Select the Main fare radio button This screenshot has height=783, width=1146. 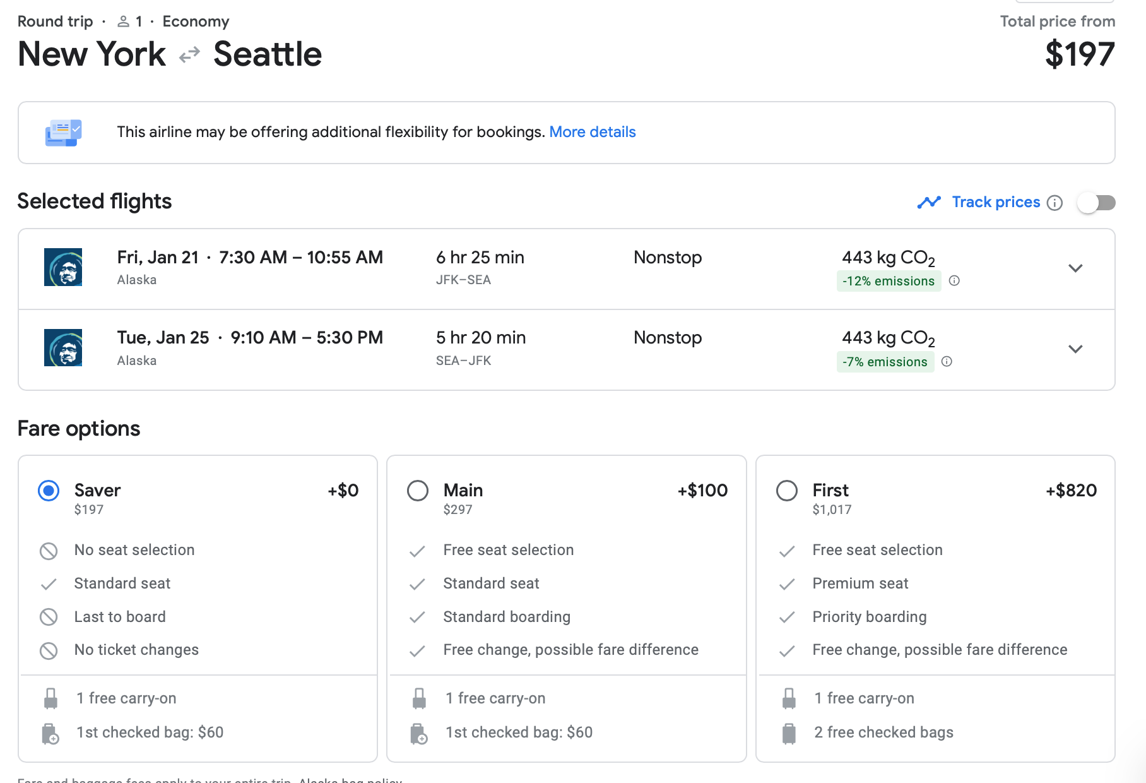tap(418, 491)
